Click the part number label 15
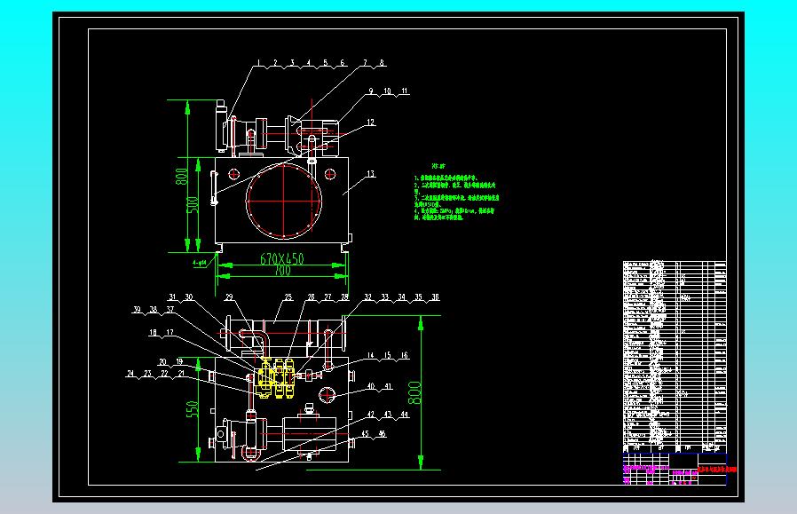Viewport: 797px width, 514px height. click(x=387, y=356)
